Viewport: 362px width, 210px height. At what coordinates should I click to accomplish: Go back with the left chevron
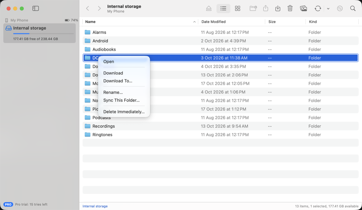[x=88, y=9]
